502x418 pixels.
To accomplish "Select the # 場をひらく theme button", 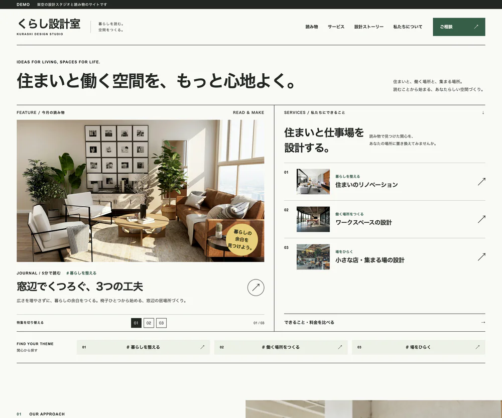I will [419, 347].
